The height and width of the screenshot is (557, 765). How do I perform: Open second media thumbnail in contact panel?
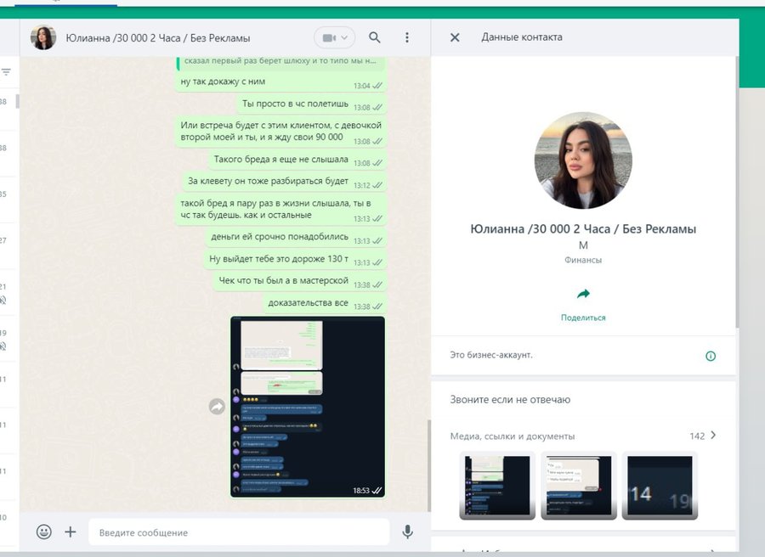point(579,486)
